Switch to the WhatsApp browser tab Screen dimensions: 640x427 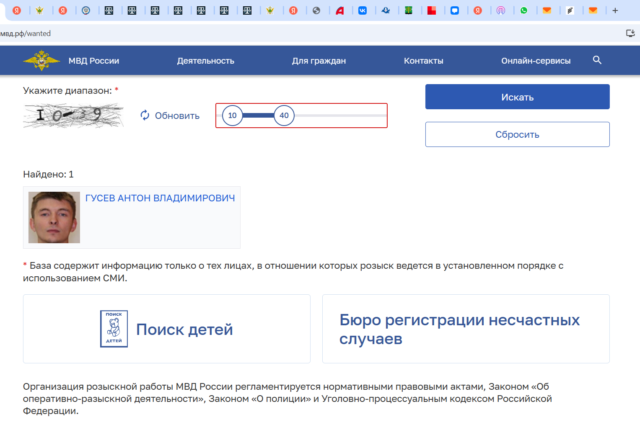click(x=524, y=11)
